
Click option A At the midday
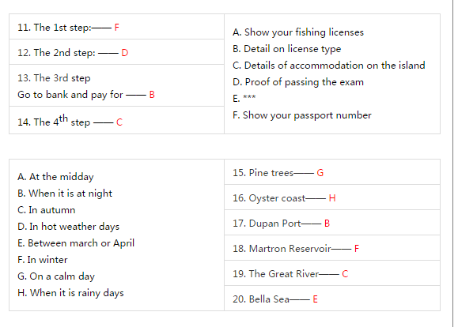pyautogui.click(x=55, y=177)
